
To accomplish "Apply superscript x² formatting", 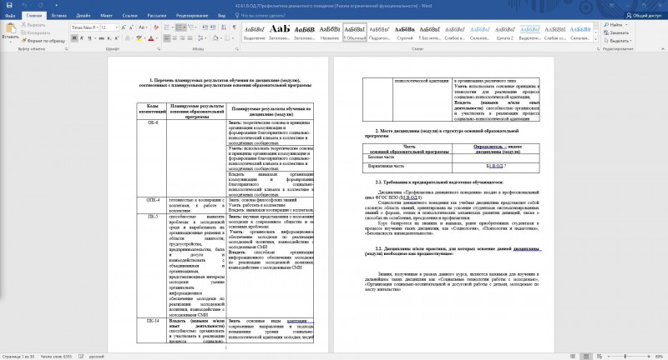I will tap(116, 38).
